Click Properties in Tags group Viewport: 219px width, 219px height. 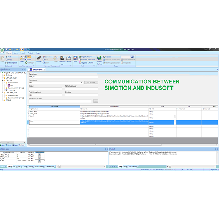[x=126, y=62]
